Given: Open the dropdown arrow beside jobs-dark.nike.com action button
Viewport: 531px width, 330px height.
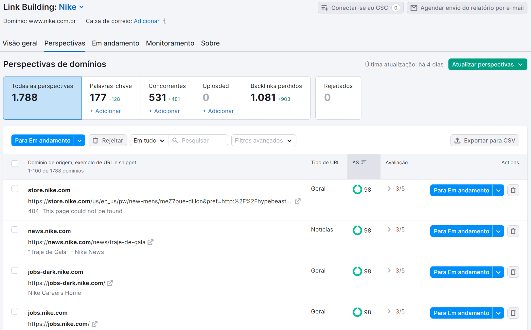Looking at the screenshot, I should (498, 272).
